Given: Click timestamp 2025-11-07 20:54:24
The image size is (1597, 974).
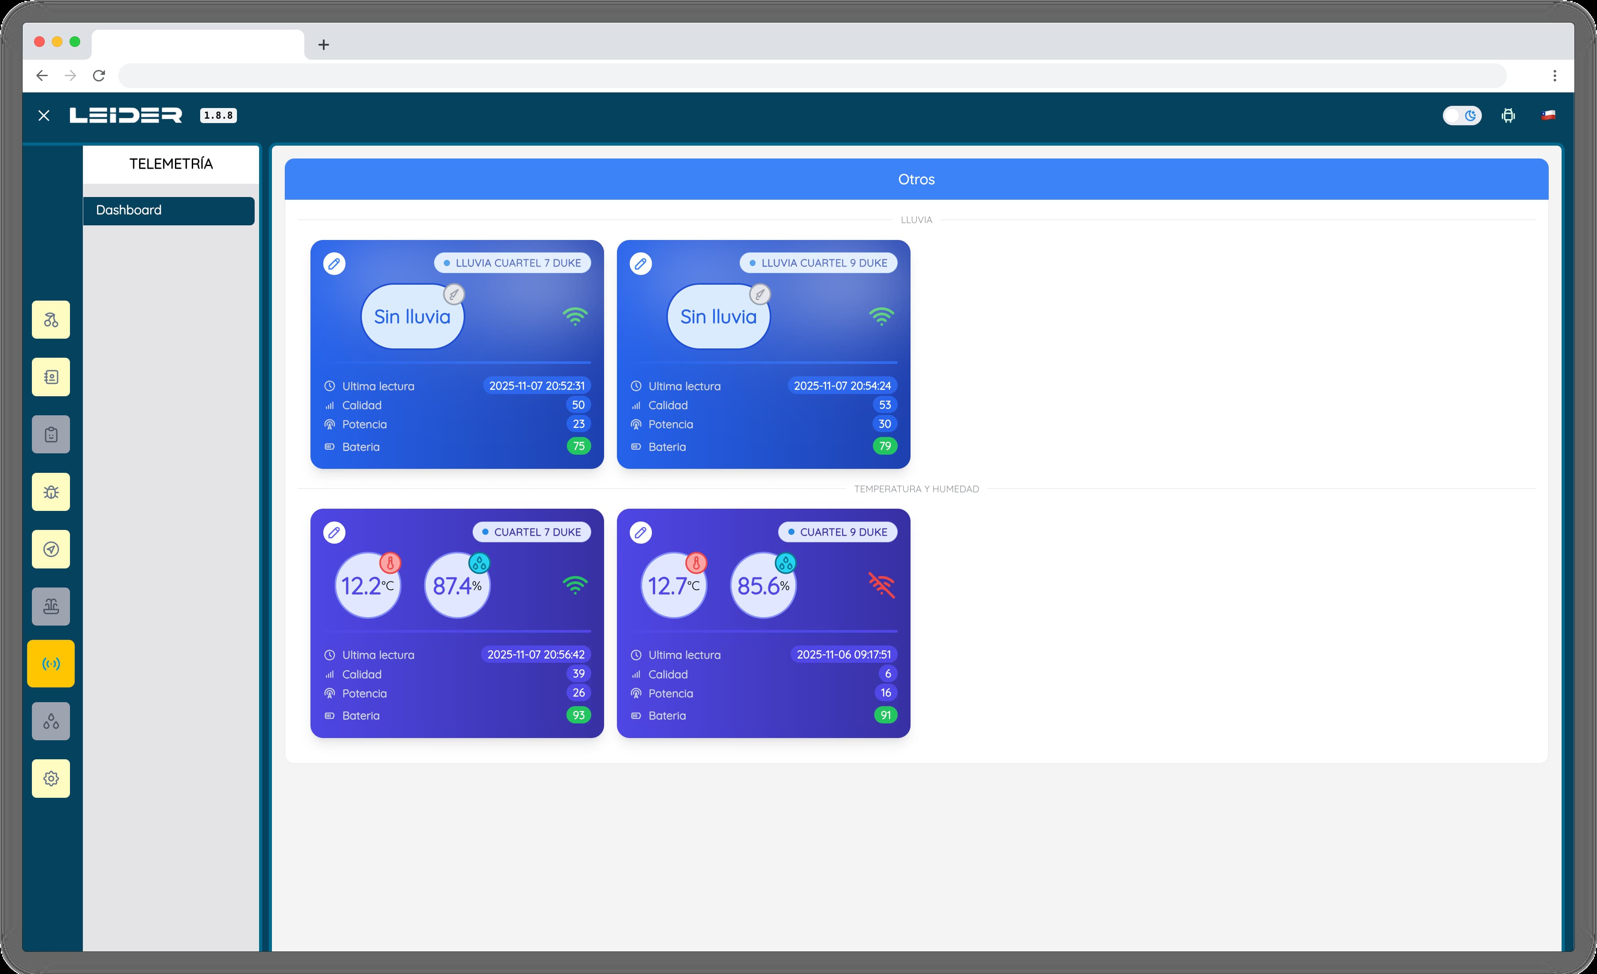Looking at the screenshot, I should [843, 386].
